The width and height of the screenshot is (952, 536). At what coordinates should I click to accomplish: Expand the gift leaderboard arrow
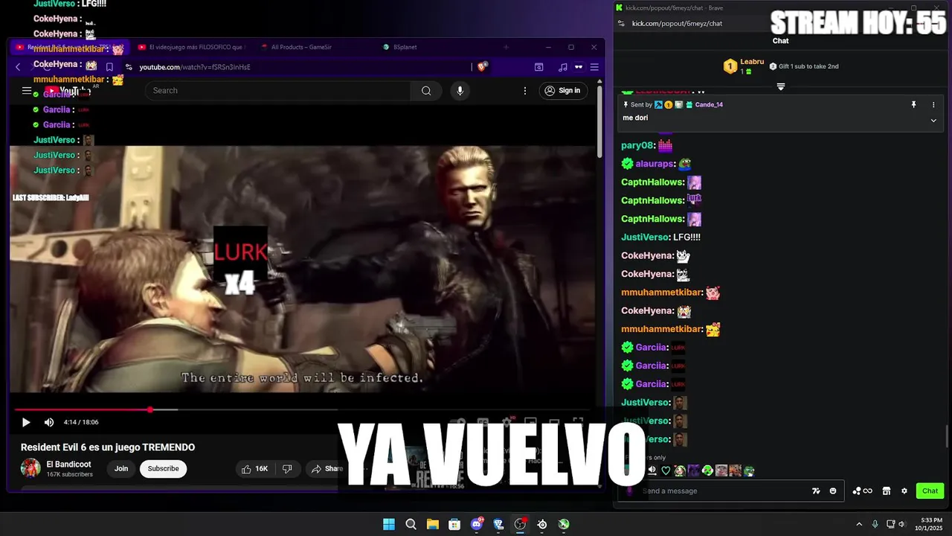click(x=780, y=87)
